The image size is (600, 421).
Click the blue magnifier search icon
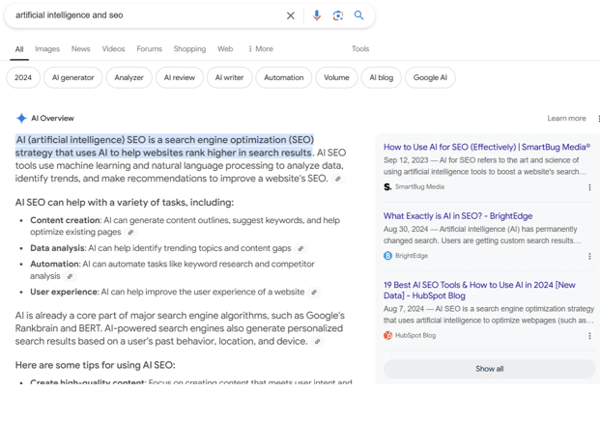(358, 15)
